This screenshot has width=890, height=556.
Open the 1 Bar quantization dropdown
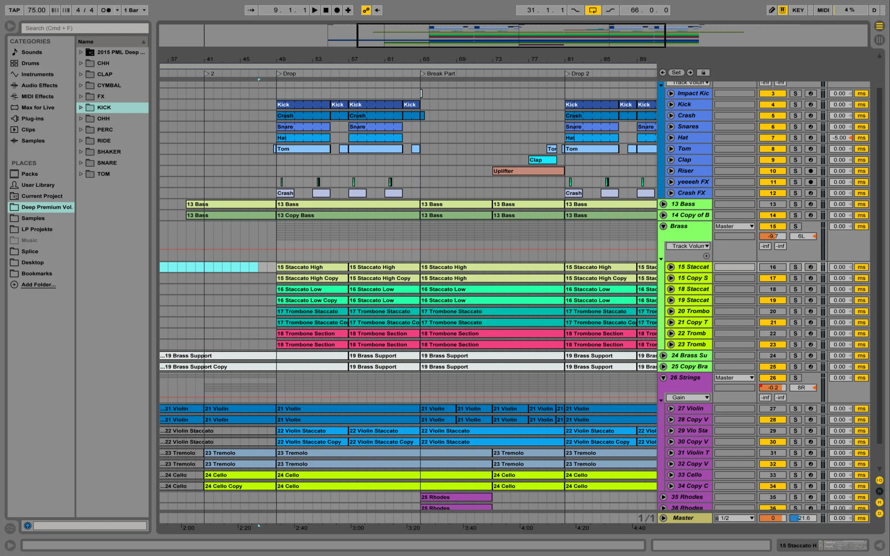coord(135,10)
